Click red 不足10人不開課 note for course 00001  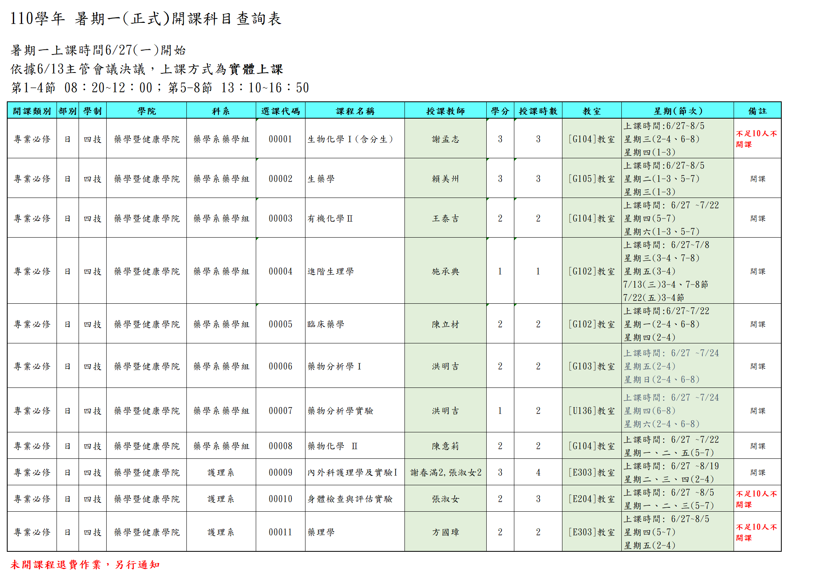[756, 139]
